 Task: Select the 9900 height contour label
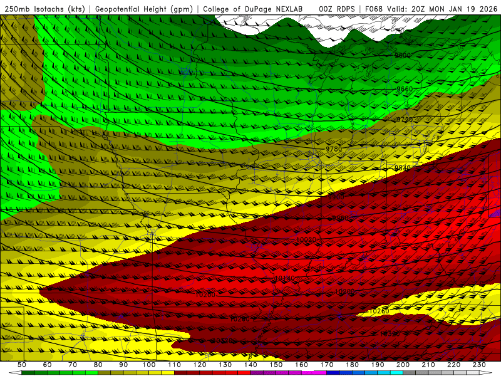336,197
